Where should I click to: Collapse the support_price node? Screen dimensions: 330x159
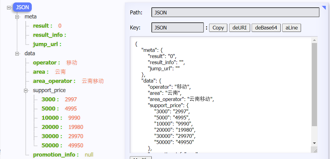tap(26, 91)
